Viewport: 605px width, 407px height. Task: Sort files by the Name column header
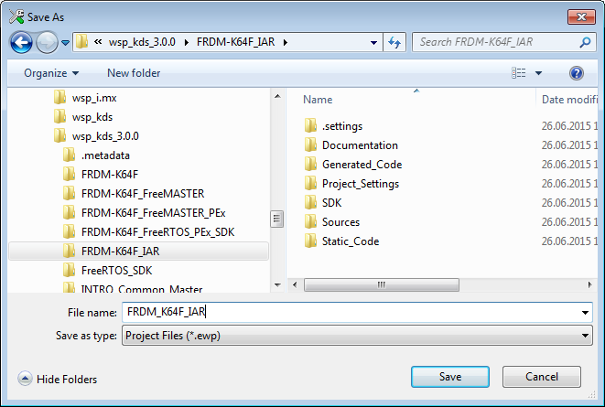tap(318, 100)
